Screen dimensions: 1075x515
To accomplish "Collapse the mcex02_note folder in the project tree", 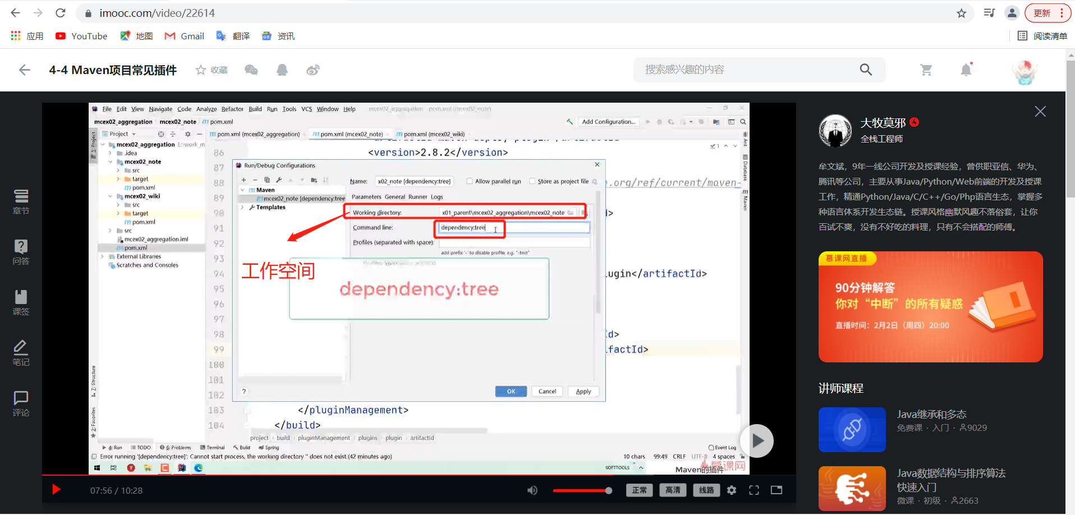I will 110,162.
